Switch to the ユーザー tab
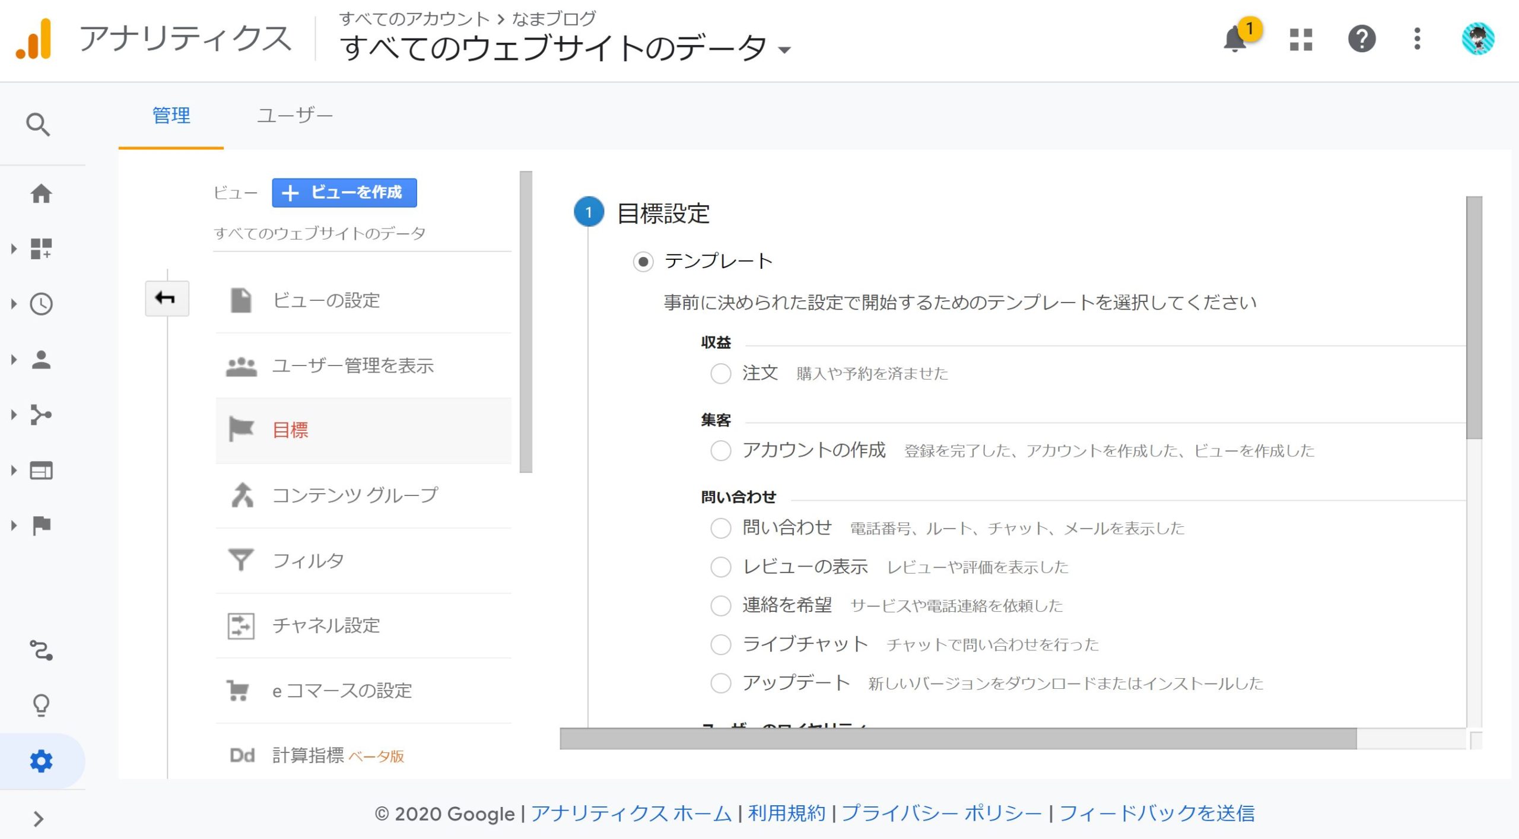 click(x=295, y=116)
